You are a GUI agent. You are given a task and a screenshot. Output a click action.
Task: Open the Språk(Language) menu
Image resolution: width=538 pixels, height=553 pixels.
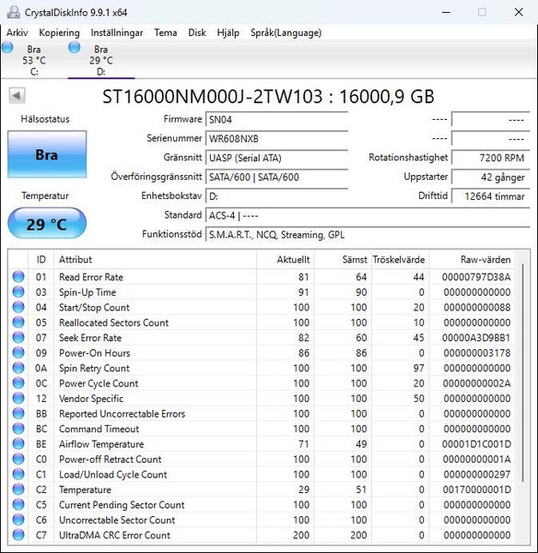pos(286,33)
